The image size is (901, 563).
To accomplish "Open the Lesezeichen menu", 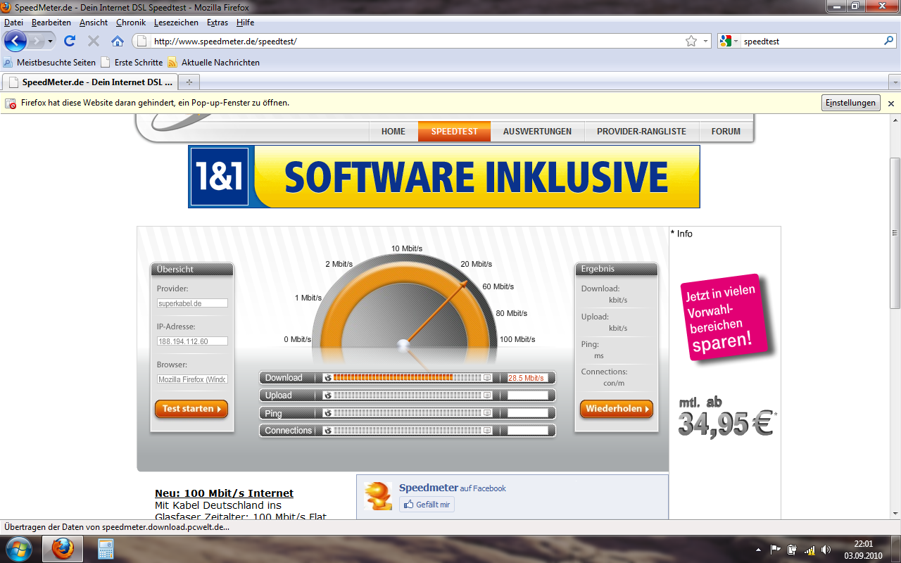I will click(177, 23).
